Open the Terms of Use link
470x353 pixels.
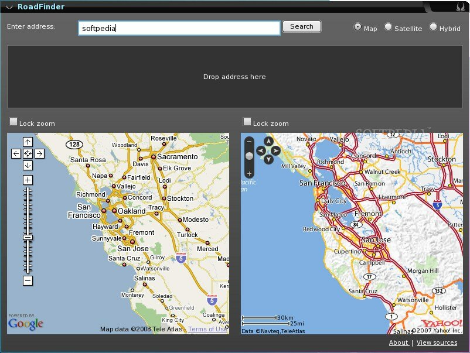pos(207,329)
